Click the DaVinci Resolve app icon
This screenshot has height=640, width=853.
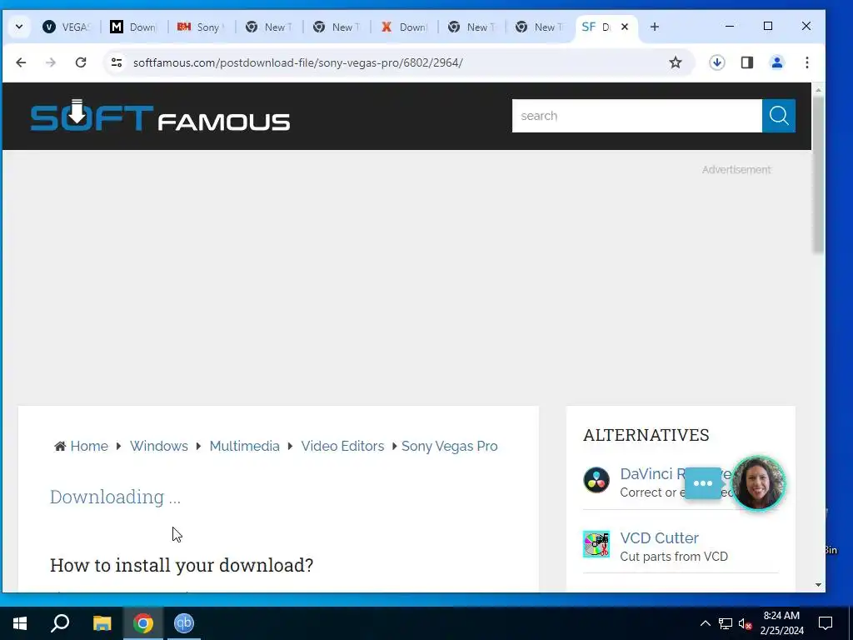point(596,480)
